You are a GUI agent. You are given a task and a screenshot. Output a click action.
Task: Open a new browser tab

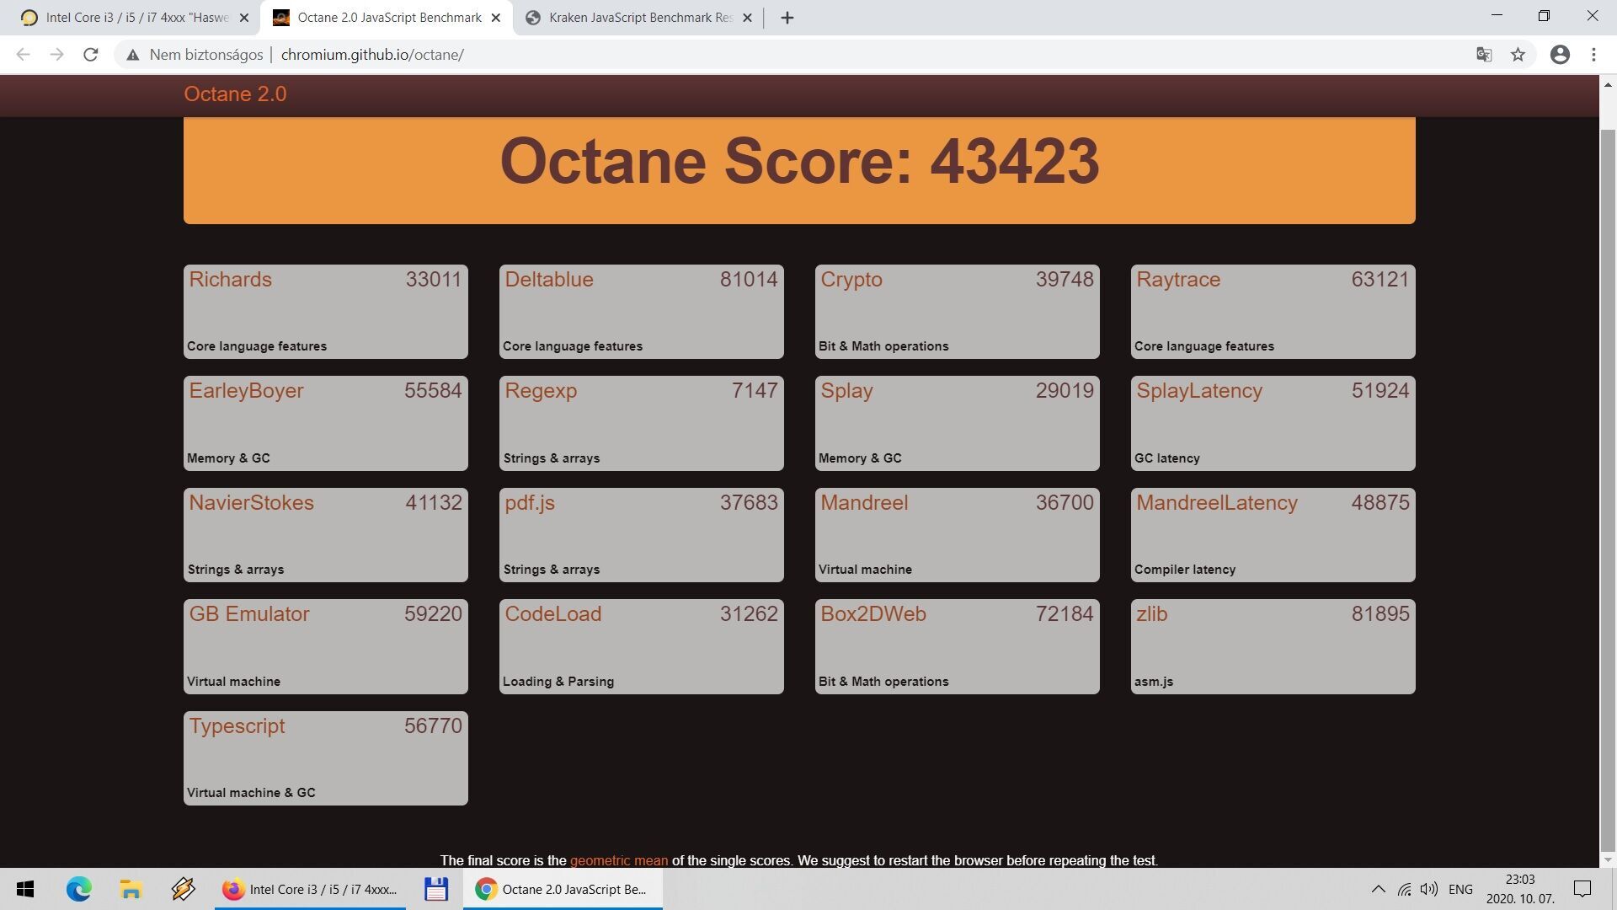(787, 18)
